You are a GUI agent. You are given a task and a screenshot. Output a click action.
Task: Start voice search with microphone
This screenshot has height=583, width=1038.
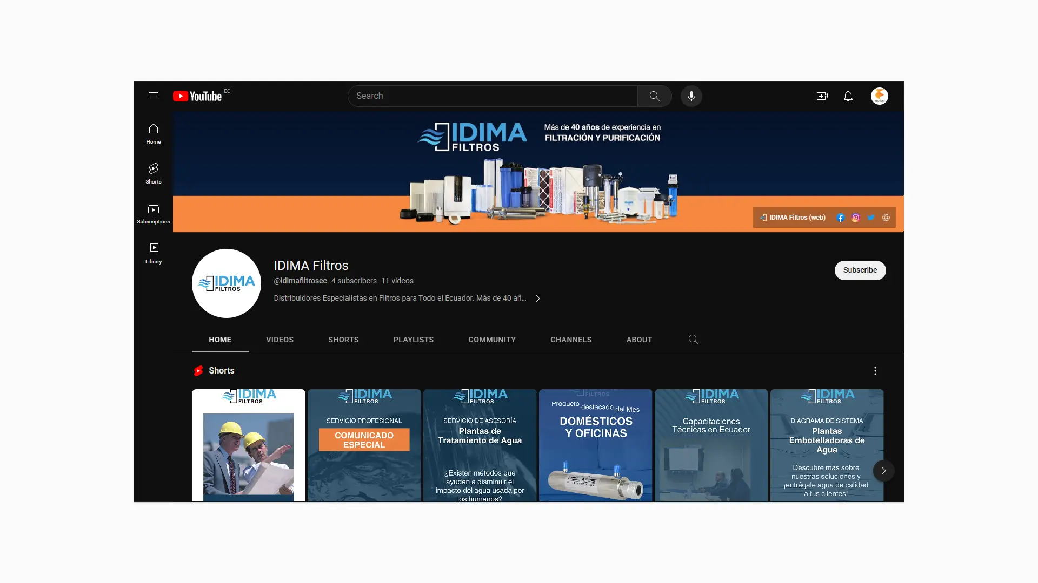tap(691, 96)
